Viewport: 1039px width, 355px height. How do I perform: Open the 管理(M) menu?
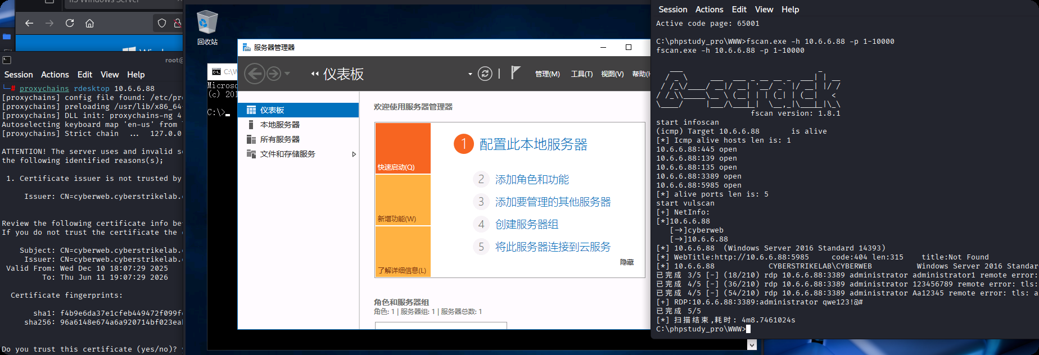(547, 74)
